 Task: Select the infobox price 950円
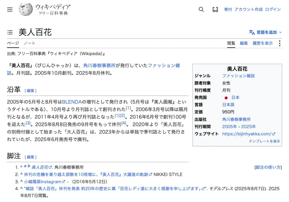(x=228, y=112)
